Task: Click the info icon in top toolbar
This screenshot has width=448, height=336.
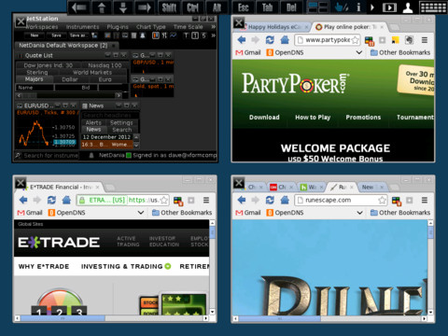Action: click(x=358, y=7)
